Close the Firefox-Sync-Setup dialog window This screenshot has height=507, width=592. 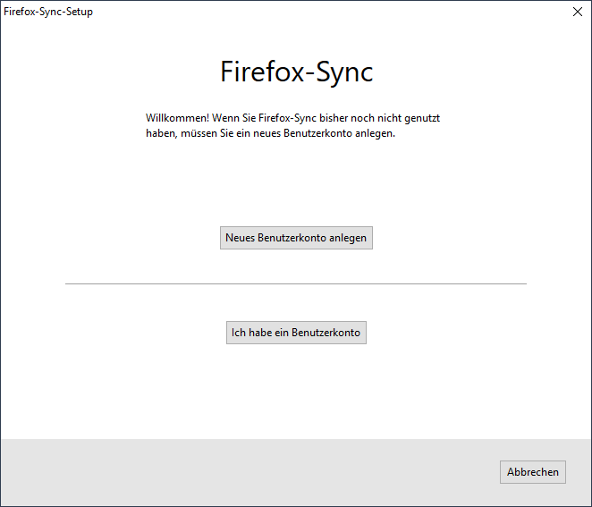[x=578, y=12]
